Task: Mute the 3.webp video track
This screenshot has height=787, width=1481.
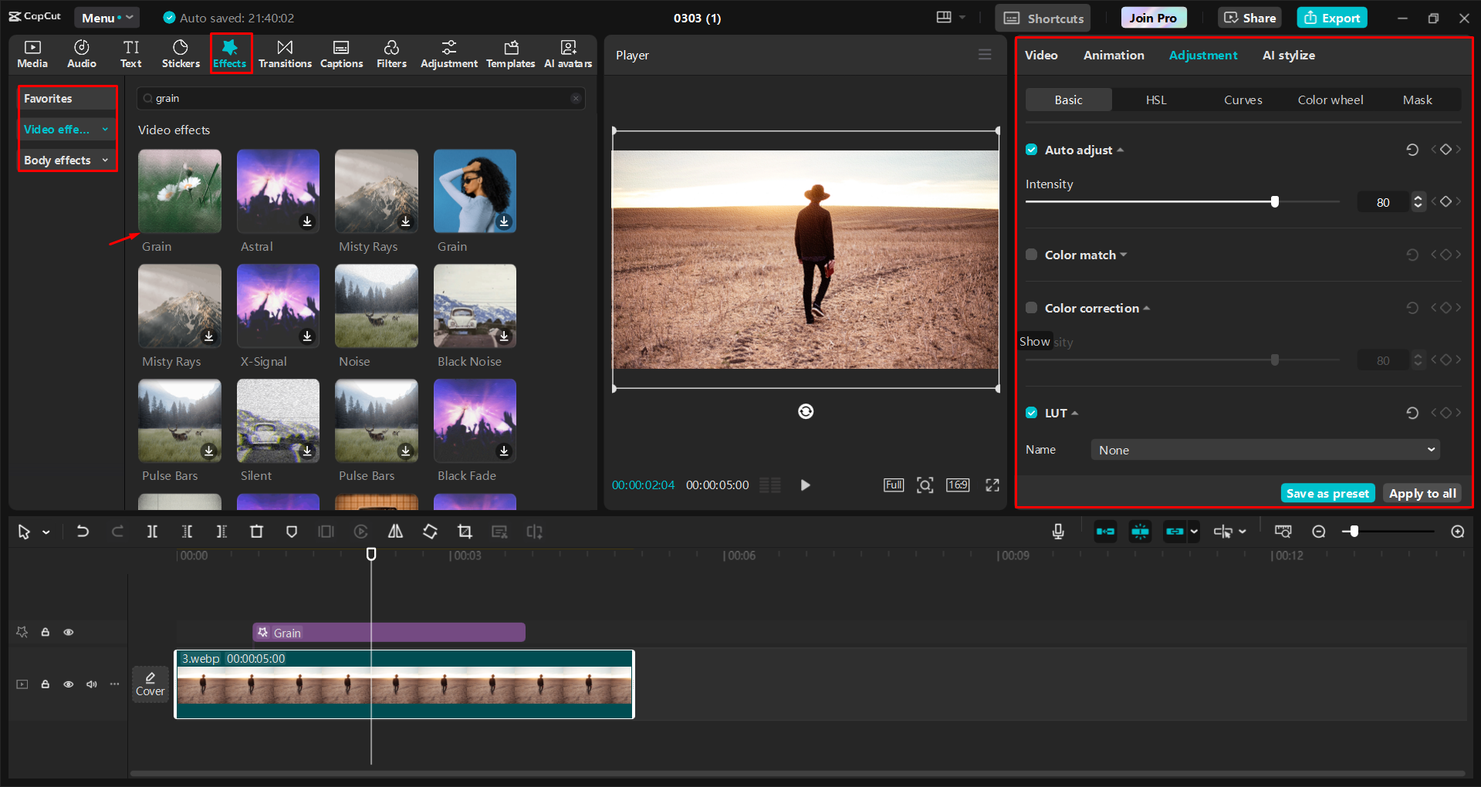Action: tap(91, 684)
